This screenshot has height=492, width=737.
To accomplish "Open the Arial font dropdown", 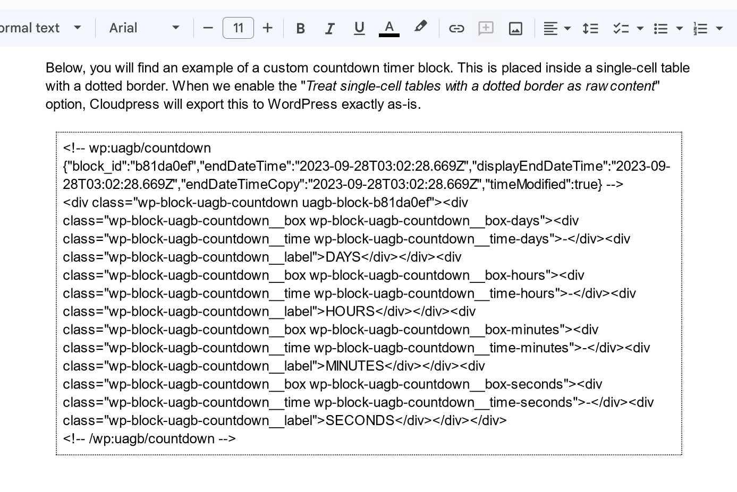I will pos(145,28).
